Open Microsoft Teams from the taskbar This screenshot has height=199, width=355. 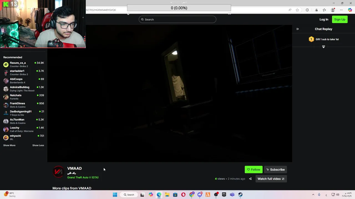pyautogui.click(x=232, y=195)
